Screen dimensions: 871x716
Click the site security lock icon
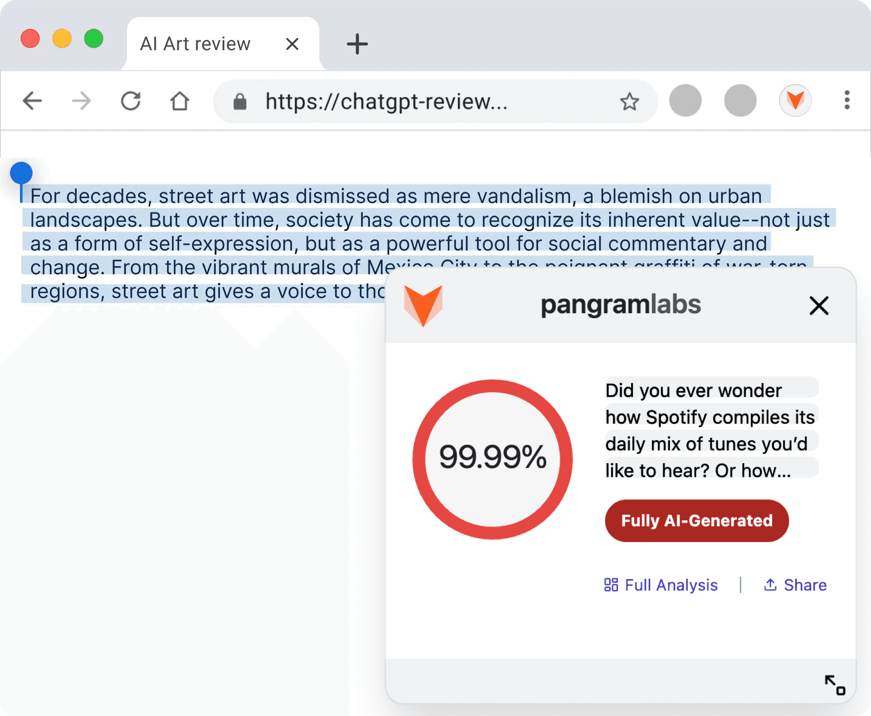coord(240,101)
